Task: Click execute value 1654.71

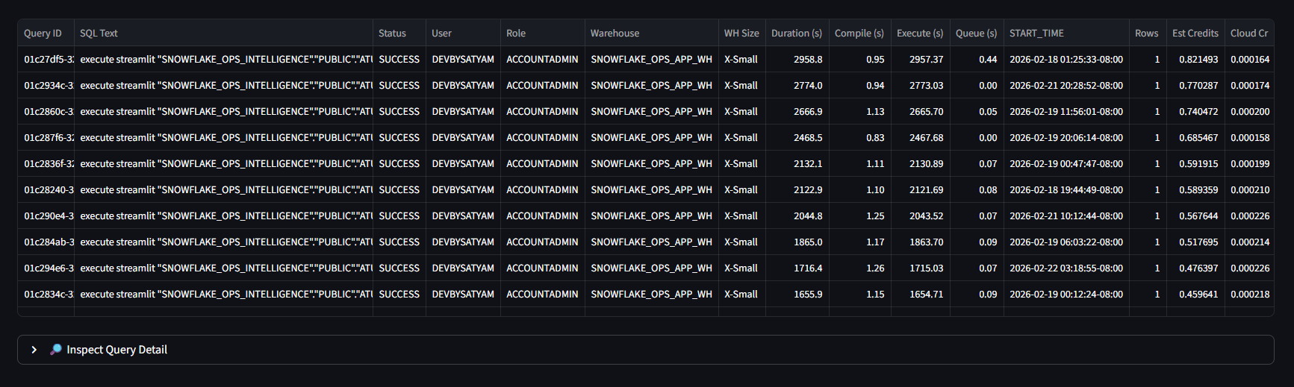Action: (x=926, y=295)
